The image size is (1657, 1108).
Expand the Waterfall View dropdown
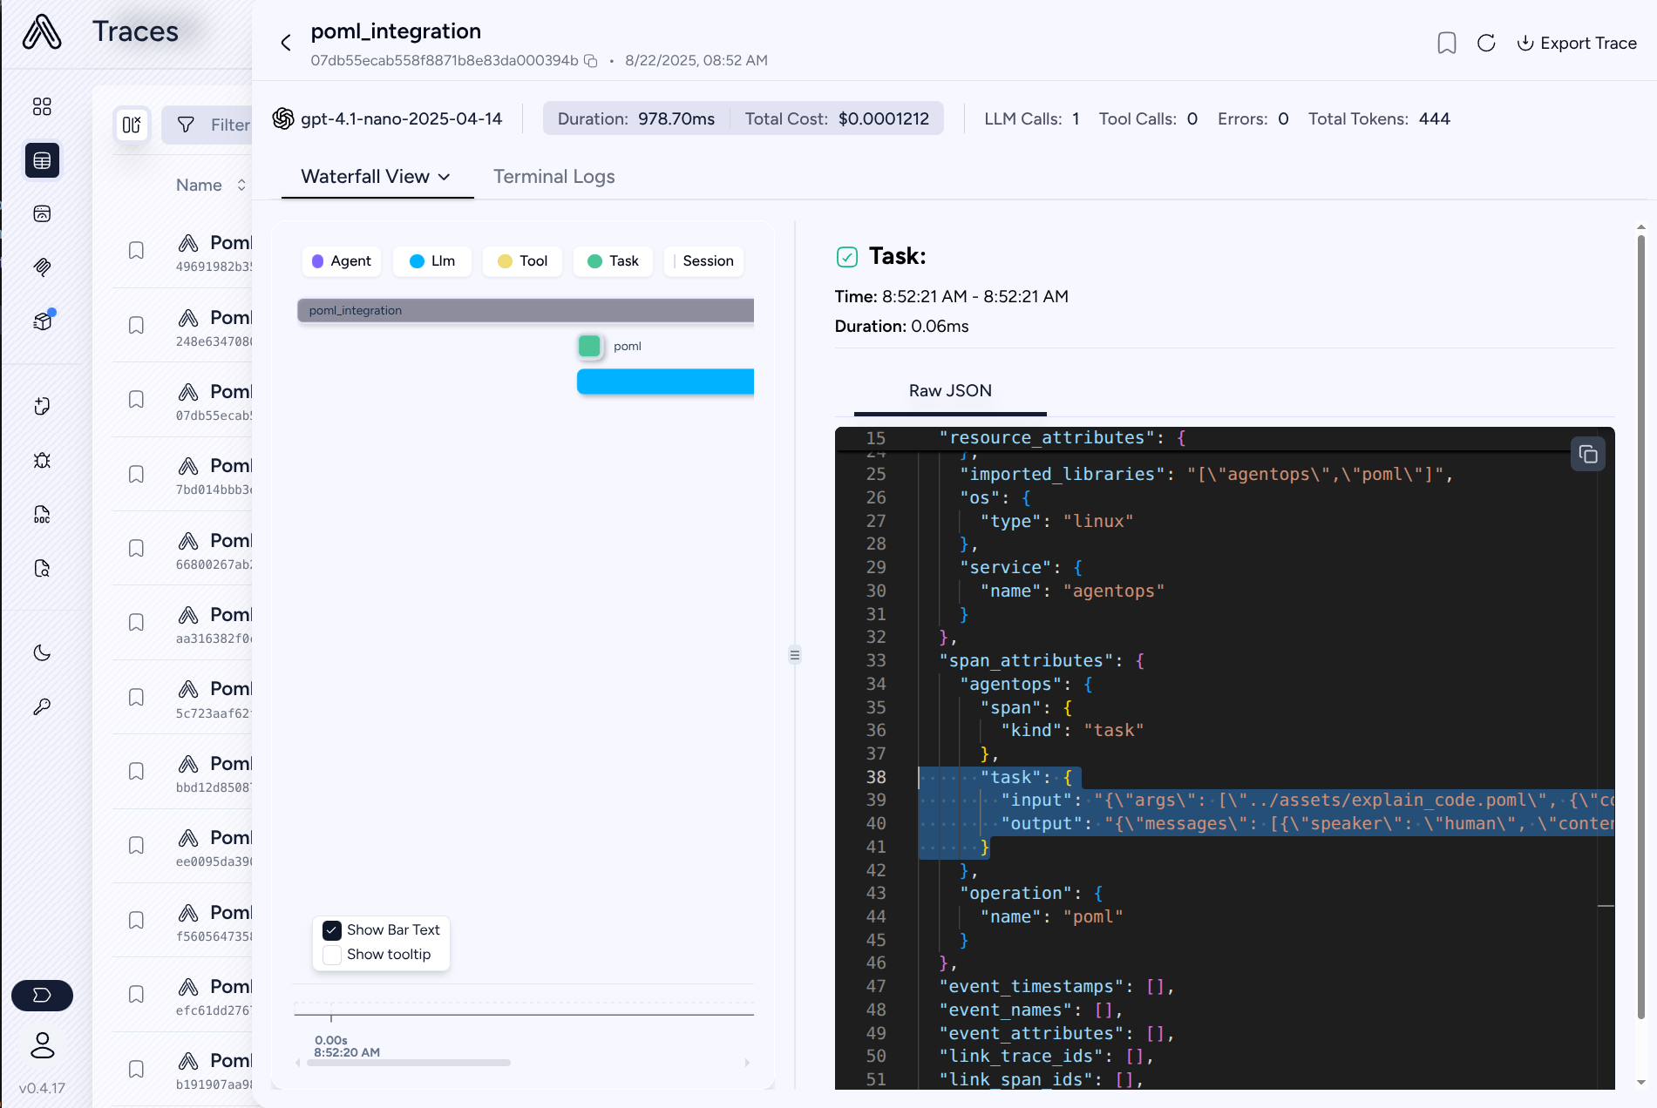377,177
